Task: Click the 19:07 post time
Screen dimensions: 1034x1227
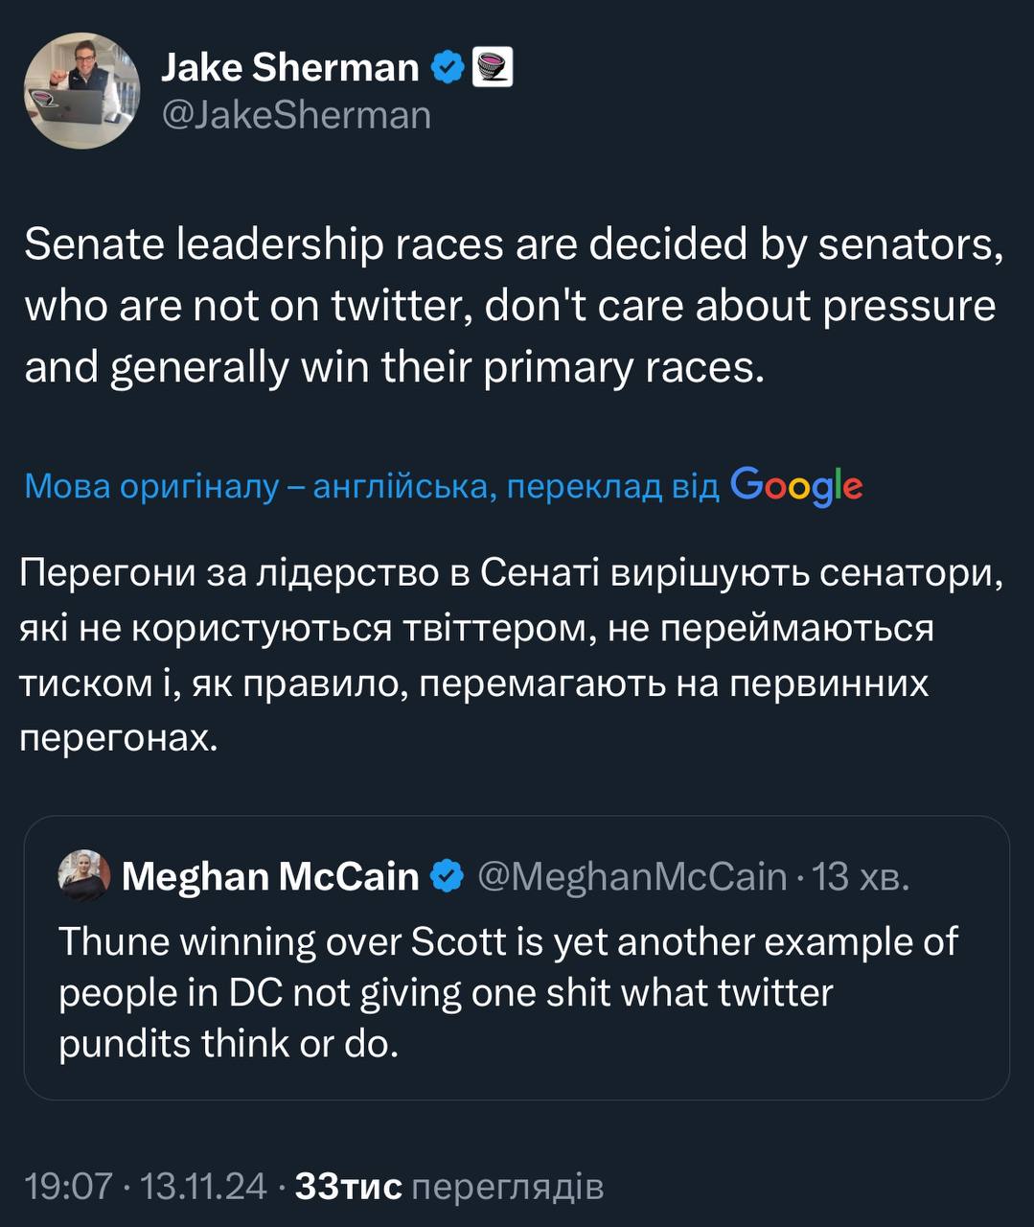Action: (68, 1187)
